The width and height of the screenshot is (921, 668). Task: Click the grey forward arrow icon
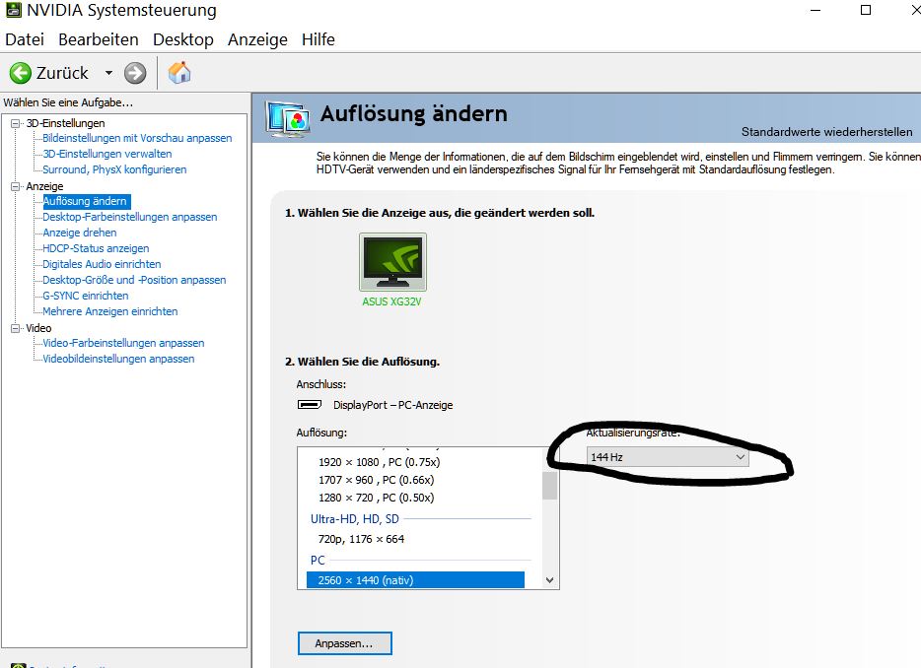[135, 73]
